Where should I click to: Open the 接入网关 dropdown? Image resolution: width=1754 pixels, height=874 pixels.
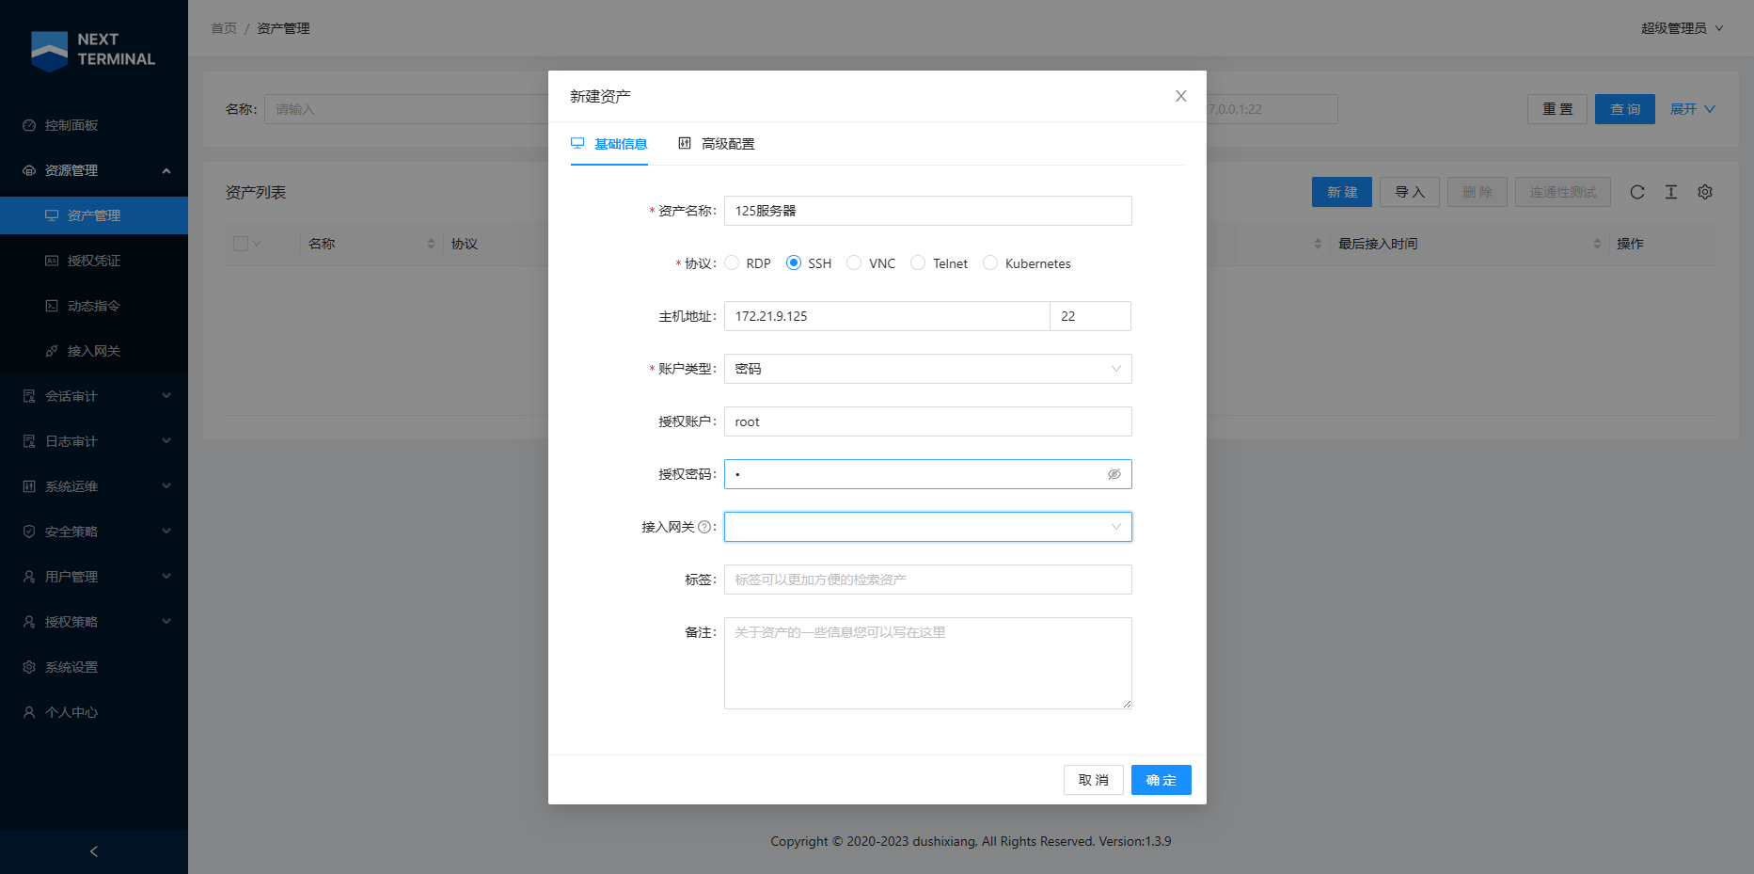(927, 527)
